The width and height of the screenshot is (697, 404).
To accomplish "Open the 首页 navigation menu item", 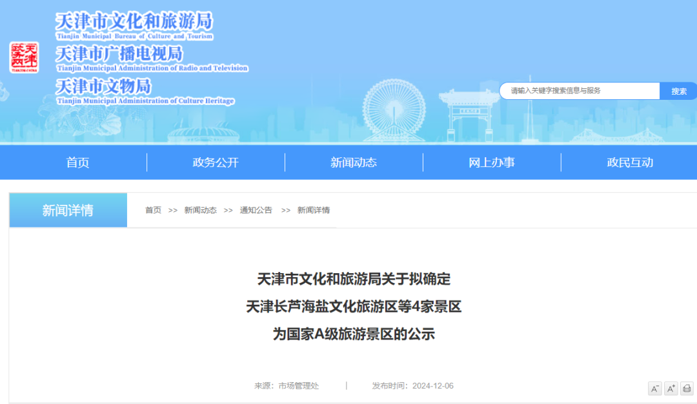I will [x=77, y=162].
